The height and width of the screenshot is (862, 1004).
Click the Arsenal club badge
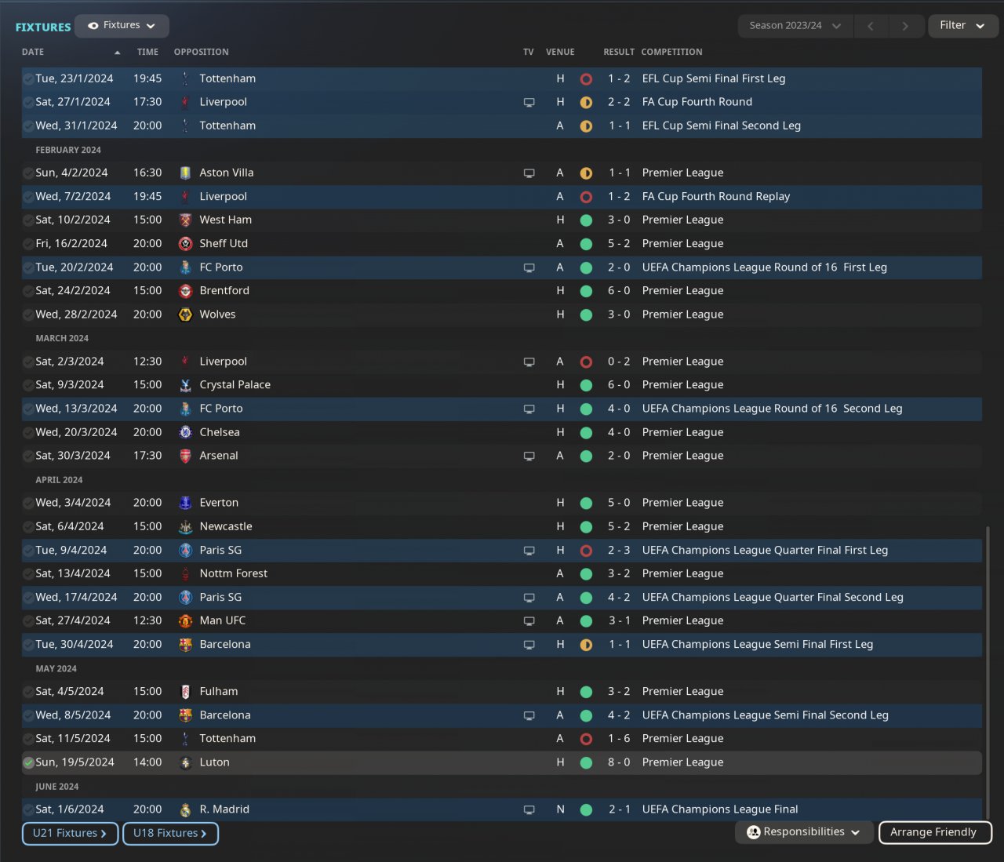[185, 456]
